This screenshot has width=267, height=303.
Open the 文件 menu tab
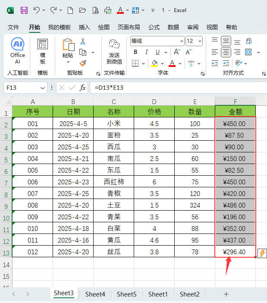click(13, 27)
